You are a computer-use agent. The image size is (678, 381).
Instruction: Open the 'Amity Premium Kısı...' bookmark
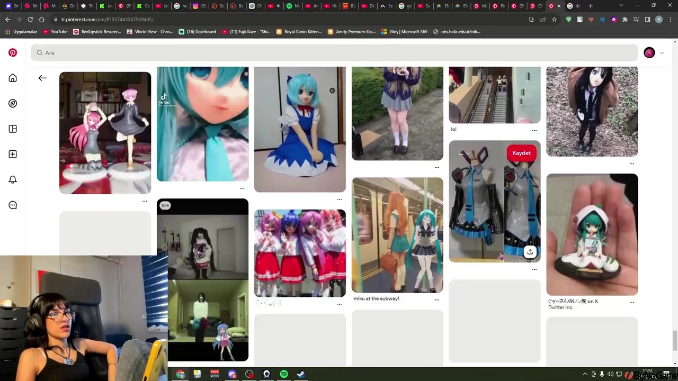point(352,32)
